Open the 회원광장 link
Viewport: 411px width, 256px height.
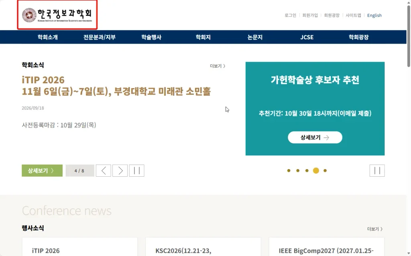[x=332, y=16]
